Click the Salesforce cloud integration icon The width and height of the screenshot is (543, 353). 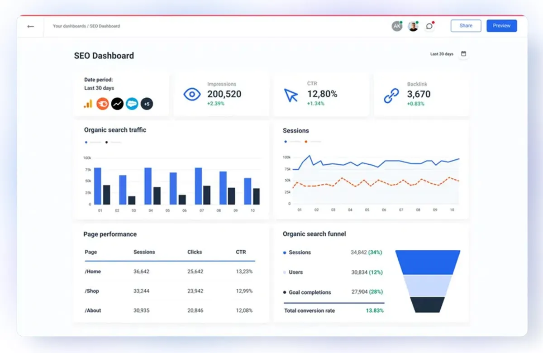tap(132, 104)
